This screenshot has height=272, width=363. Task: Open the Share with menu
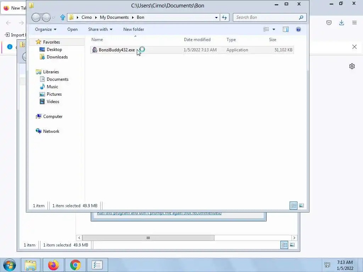click(100, 29)
